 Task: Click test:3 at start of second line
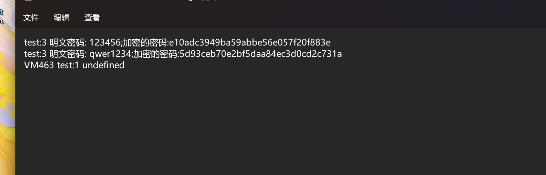[x=35, y=54]
